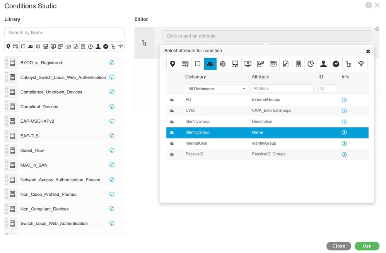Show info for AD ExternalGroups attribute
386x253 pixels.
[344, 100]
